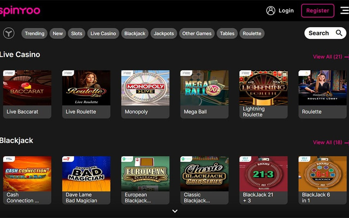Image resolution: width=349 pixels, height=218 pixels.
Task: Click the 'Cash Connection ...' card title
Action: 23,198
